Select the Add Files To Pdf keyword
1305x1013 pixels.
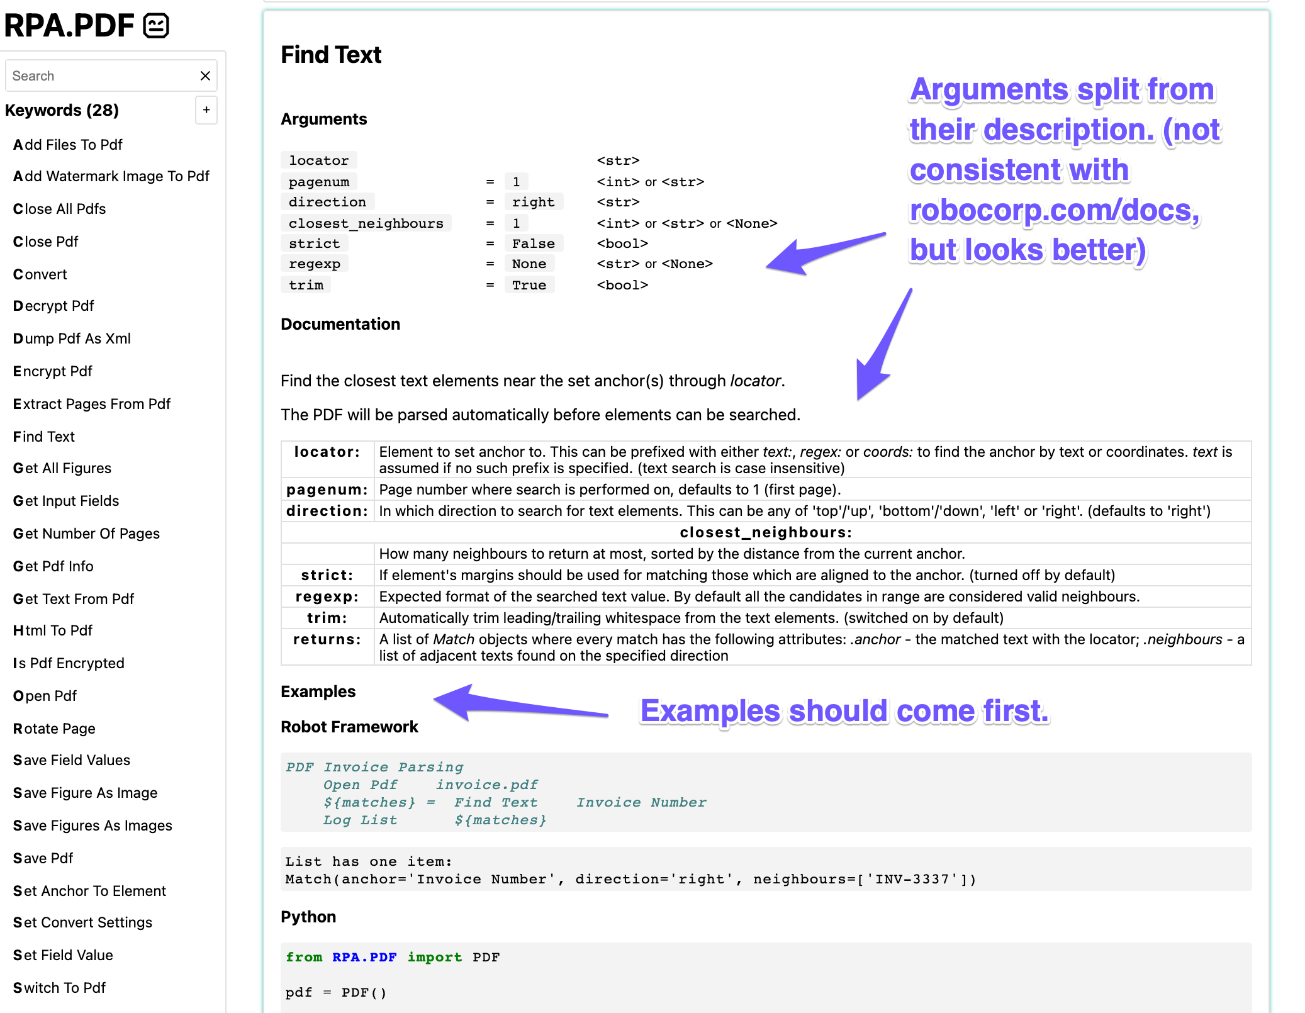67,144
